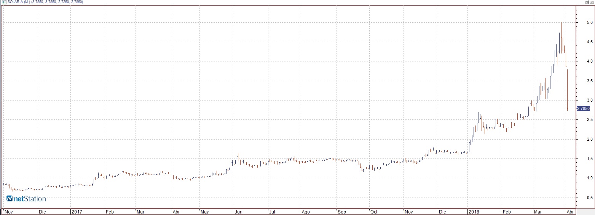595x215 pixels.
Task: Click the Dic 2017 marker before 2018
Action: pyautogui.click(x=443, y=212)
